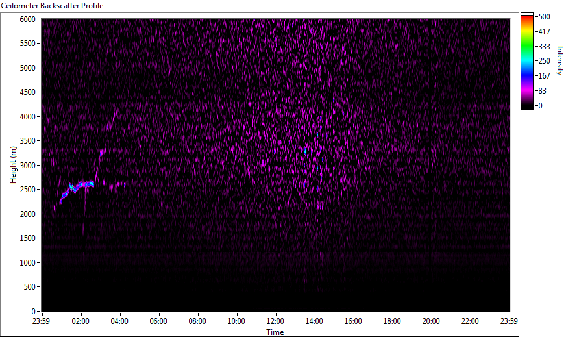Select the 167 intensity scale label
566x337 pixels.
pos(544,76)
